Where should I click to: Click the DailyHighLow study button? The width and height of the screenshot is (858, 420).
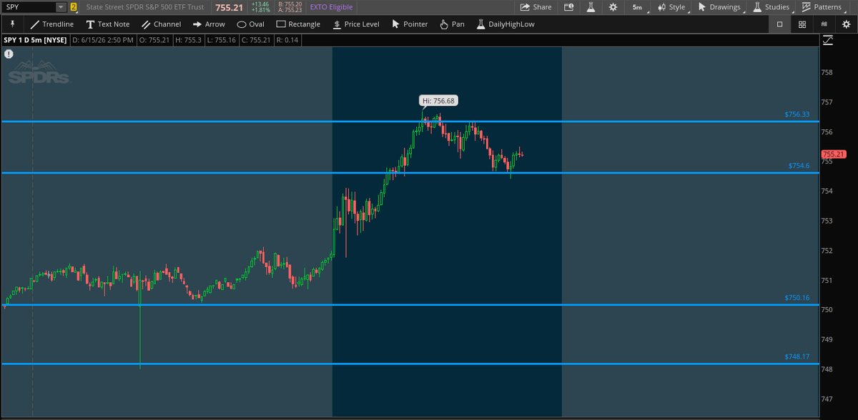click(x=504, y=24)
